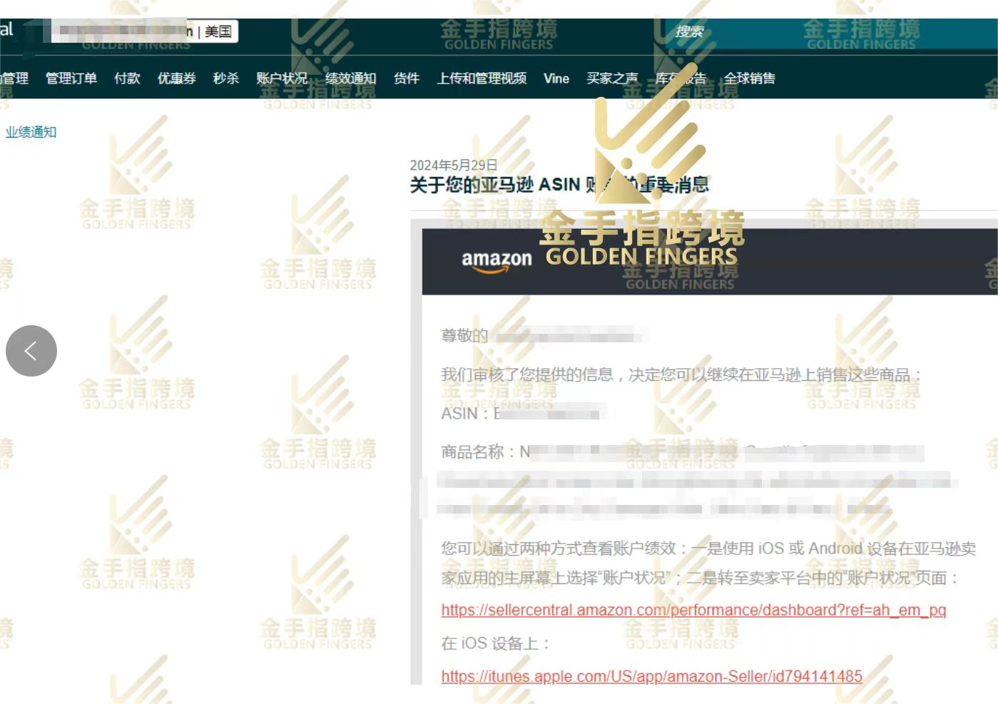This screenshot has width=998, height=704.
Task: Click the 商品名称： label in the email
Action: (x=479, y=452)
